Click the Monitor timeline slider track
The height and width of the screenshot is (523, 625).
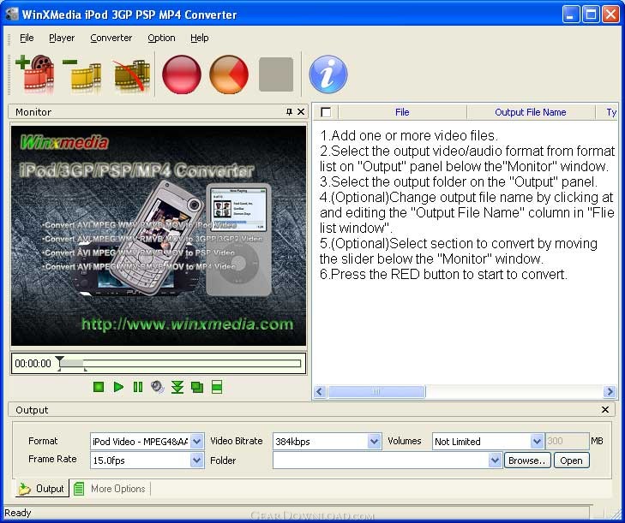pyautogui.click(x=180, y=364)
